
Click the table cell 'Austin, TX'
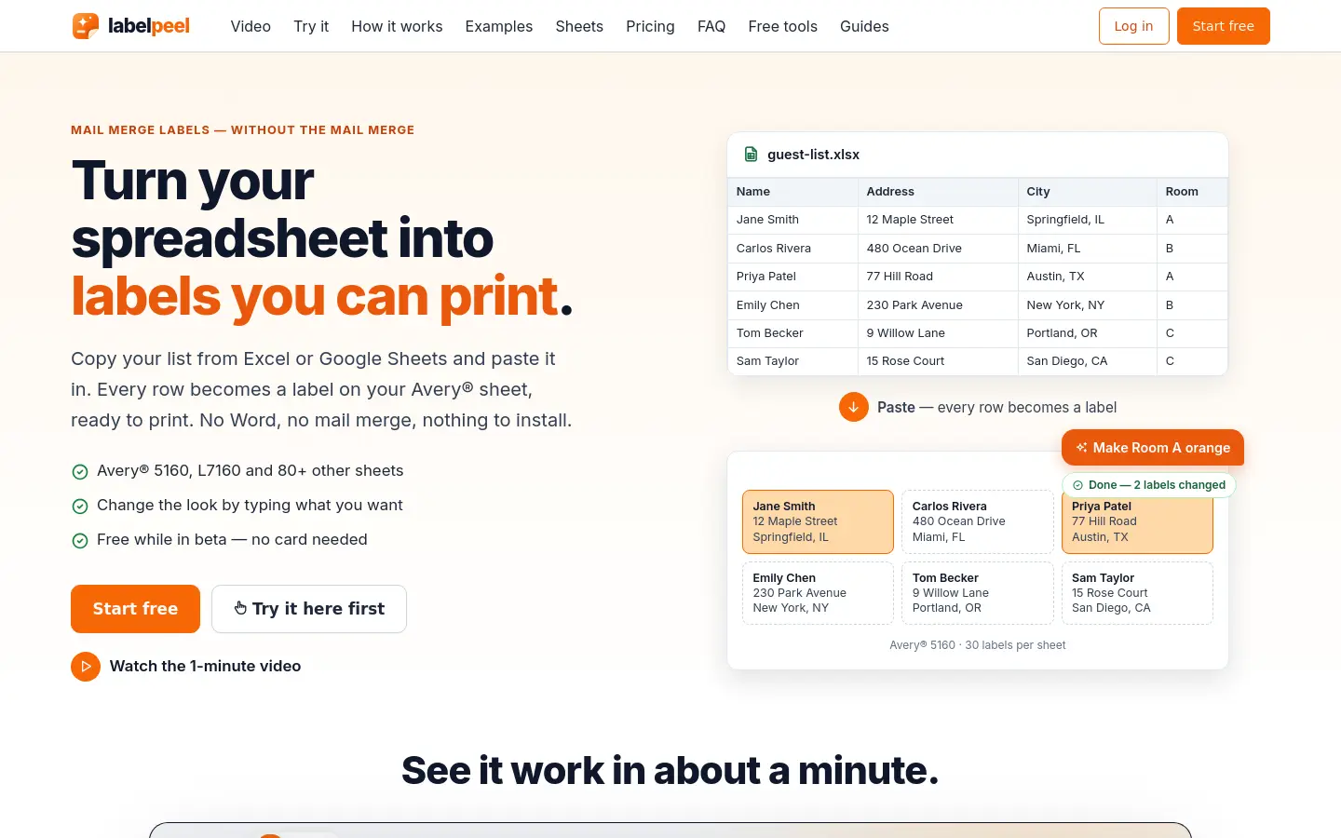click(1087, 277)
